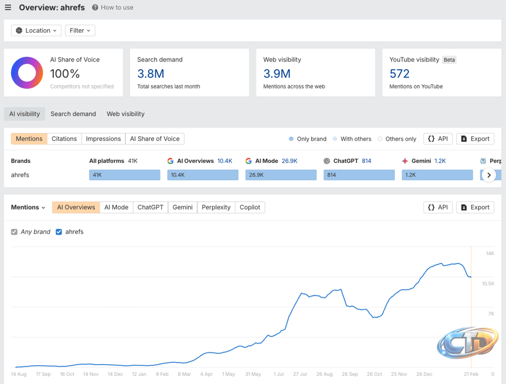
Task: Select the Citations tab
Action: pos(64,139)
